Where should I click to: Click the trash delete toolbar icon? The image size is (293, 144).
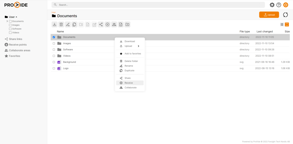point(61,25)
